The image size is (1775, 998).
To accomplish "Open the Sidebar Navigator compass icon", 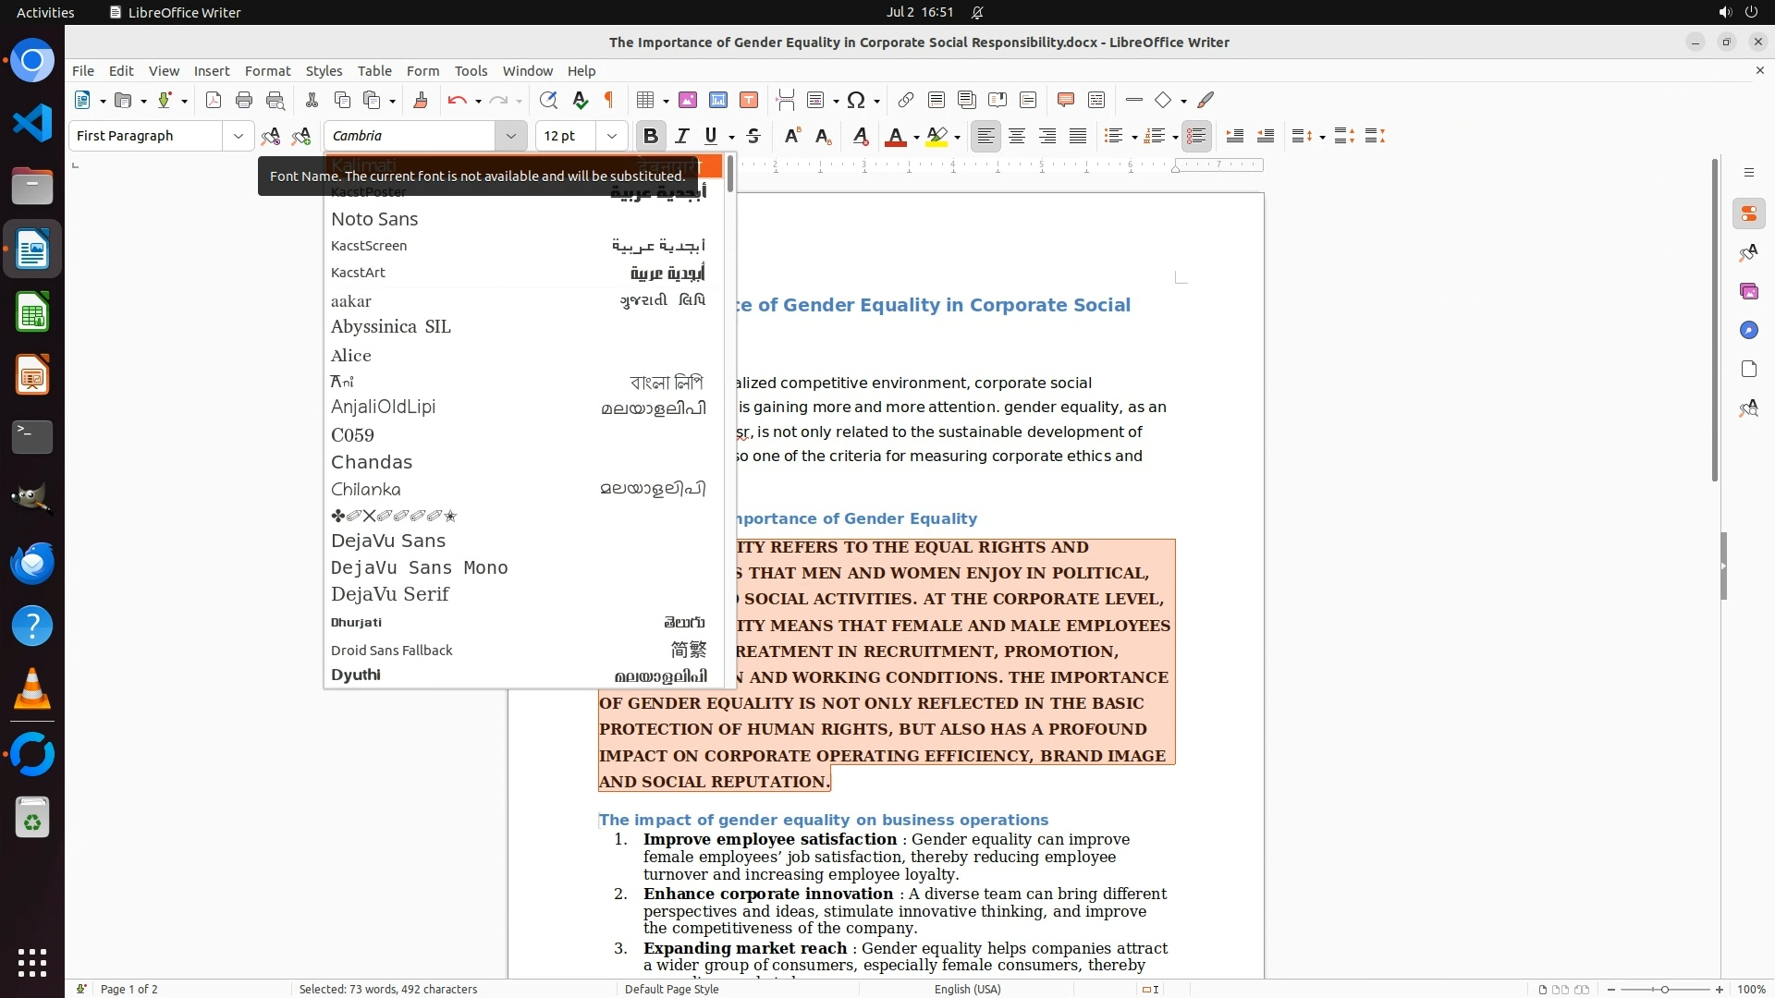I will tap(1748, 330).
